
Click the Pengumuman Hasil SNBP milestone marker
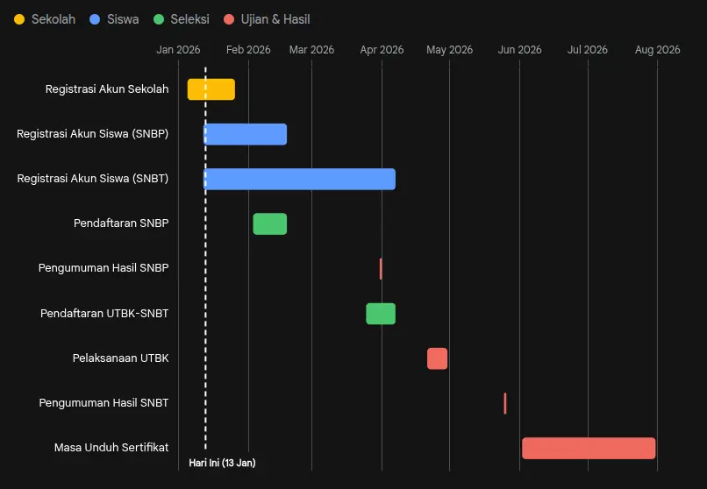[x=381, y=268]
